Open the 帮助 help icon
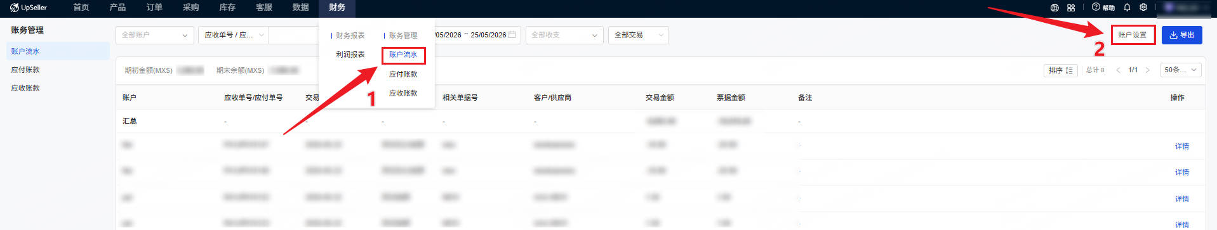This screenshot has height=230, width=1217. pos(1103,8)
